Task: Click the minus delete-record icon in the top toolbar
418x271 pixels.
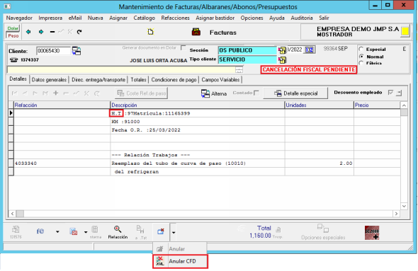Action: [x=52, y=32]
